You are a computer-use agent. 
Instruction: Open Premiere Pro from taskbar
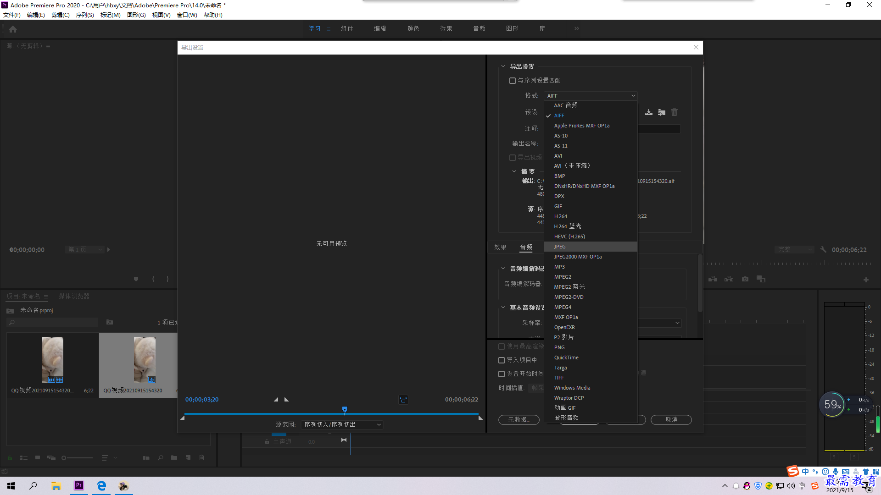point(79,485)
